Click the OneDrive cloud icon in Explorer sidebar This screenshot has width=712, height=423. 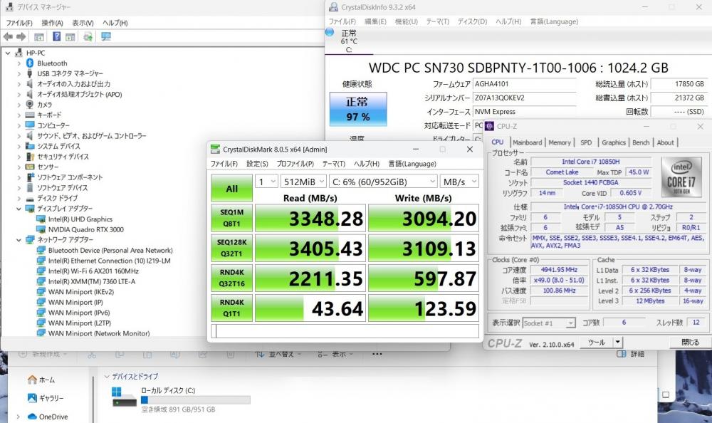tap(32, 417)
